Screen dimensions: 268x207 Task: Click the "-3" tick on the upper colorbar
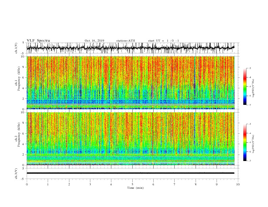coord(250,68)
